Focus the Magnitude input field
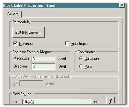 [x=44, y=59]
